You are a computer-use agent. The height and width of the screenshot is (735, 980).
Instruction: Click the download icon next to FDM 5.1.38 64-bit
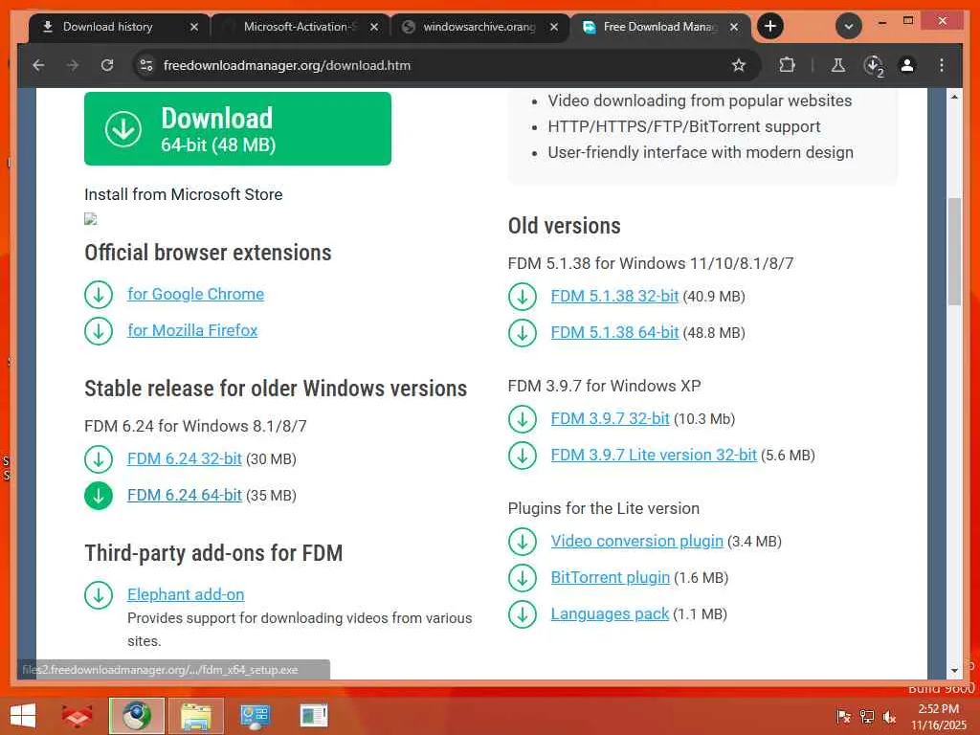(523, 332)
